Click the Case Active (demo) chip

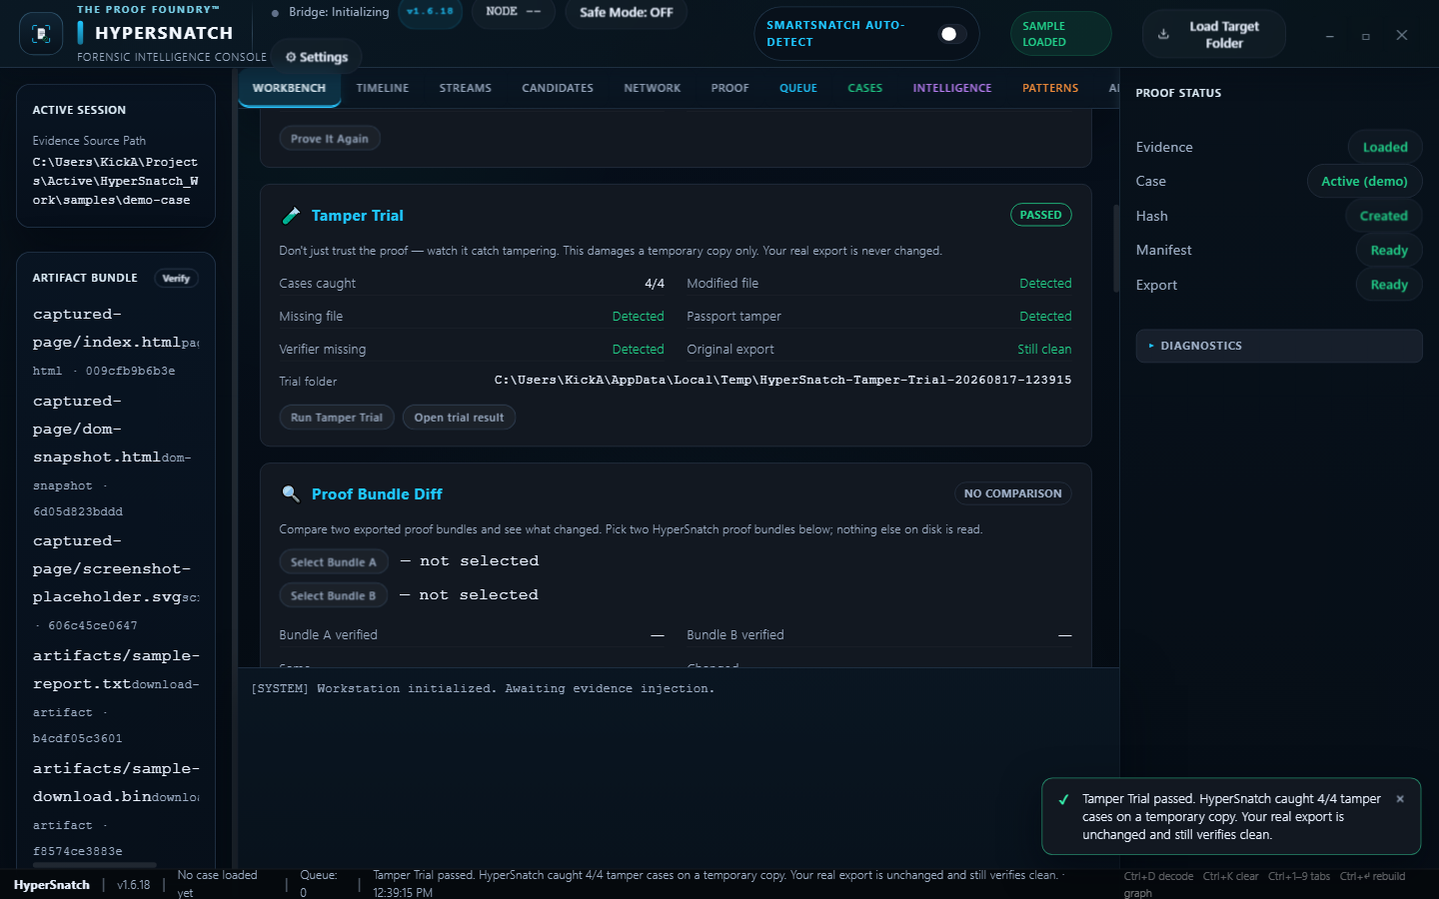click(x=1364, y=181)
